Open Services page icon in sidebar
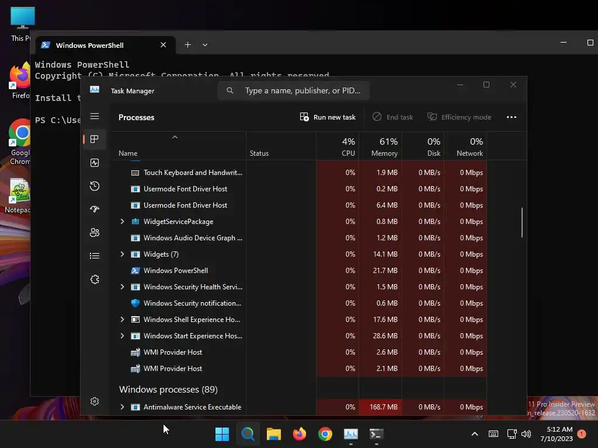598x448 pixels. coord(95,279)
